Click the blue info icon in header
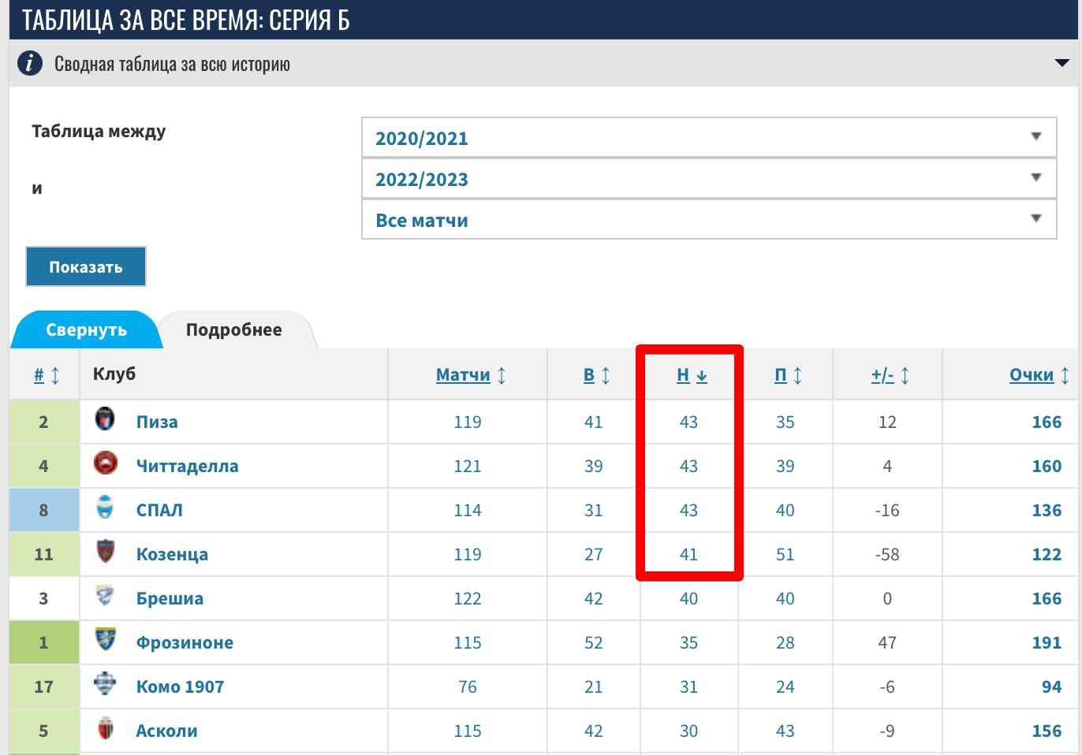Screen dimensions: 1082x755 (30, 63)
